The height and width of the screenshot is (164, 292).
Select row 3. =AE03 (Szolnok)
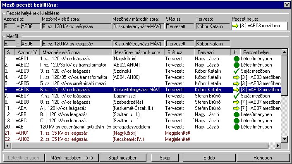(x=143, y=71)
